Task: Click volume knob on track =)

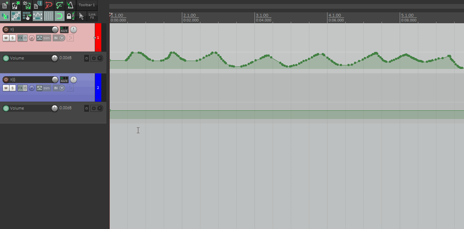Action: pos(55,29)
